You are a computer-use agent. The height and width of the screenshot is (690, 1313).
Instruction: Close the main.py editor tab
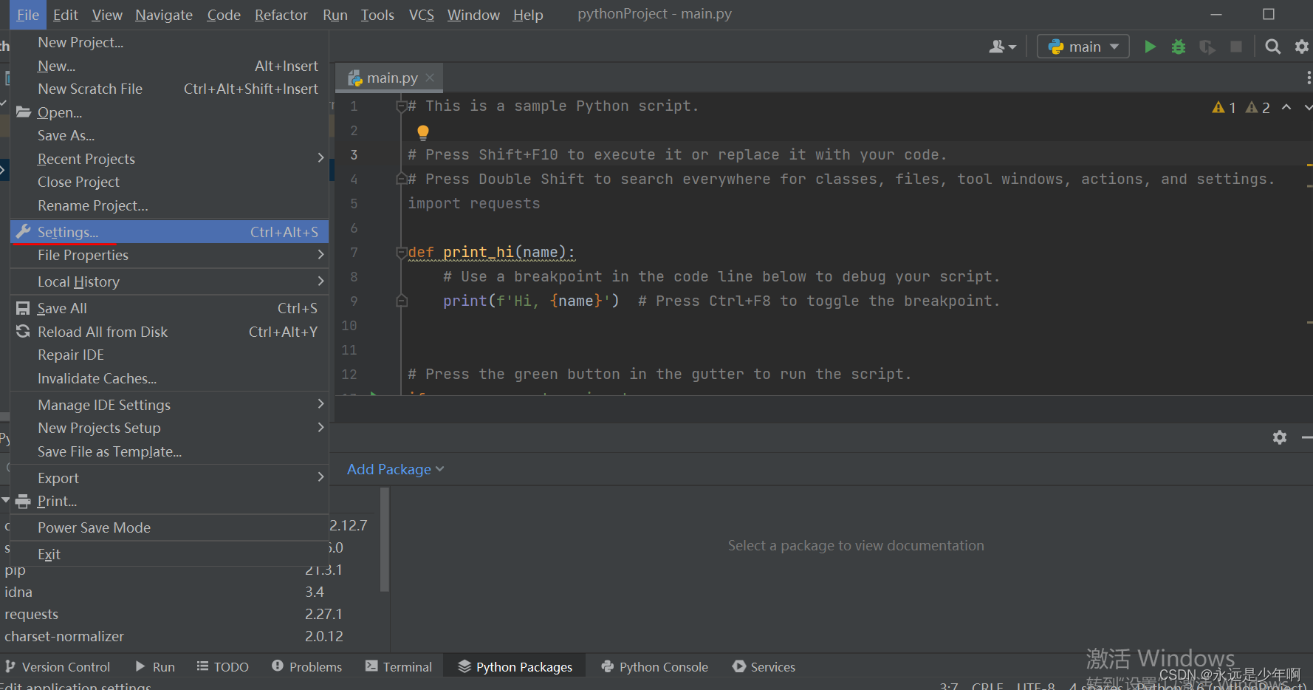point(430,77)
